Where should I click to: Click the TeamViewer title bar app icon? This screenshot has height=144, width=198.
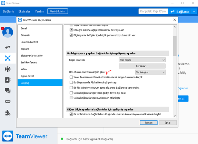pyautogui.click(x=3, y=3)
